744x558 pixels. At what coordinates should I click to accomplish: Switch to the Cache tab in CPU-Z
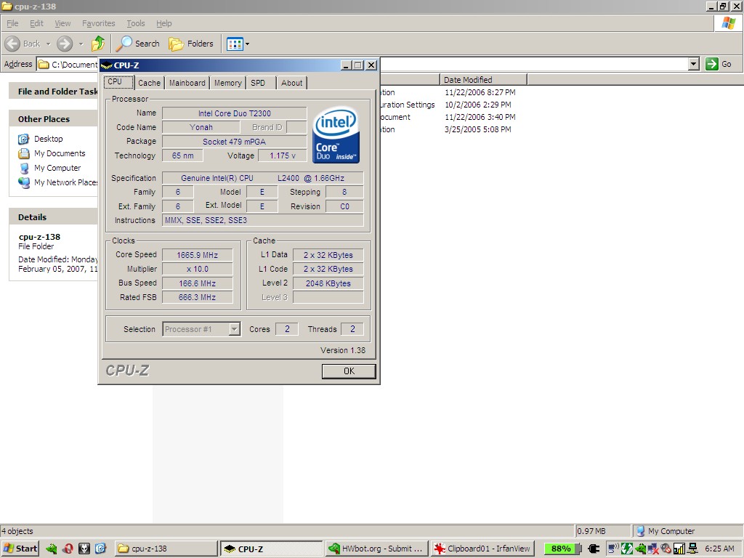150,83
